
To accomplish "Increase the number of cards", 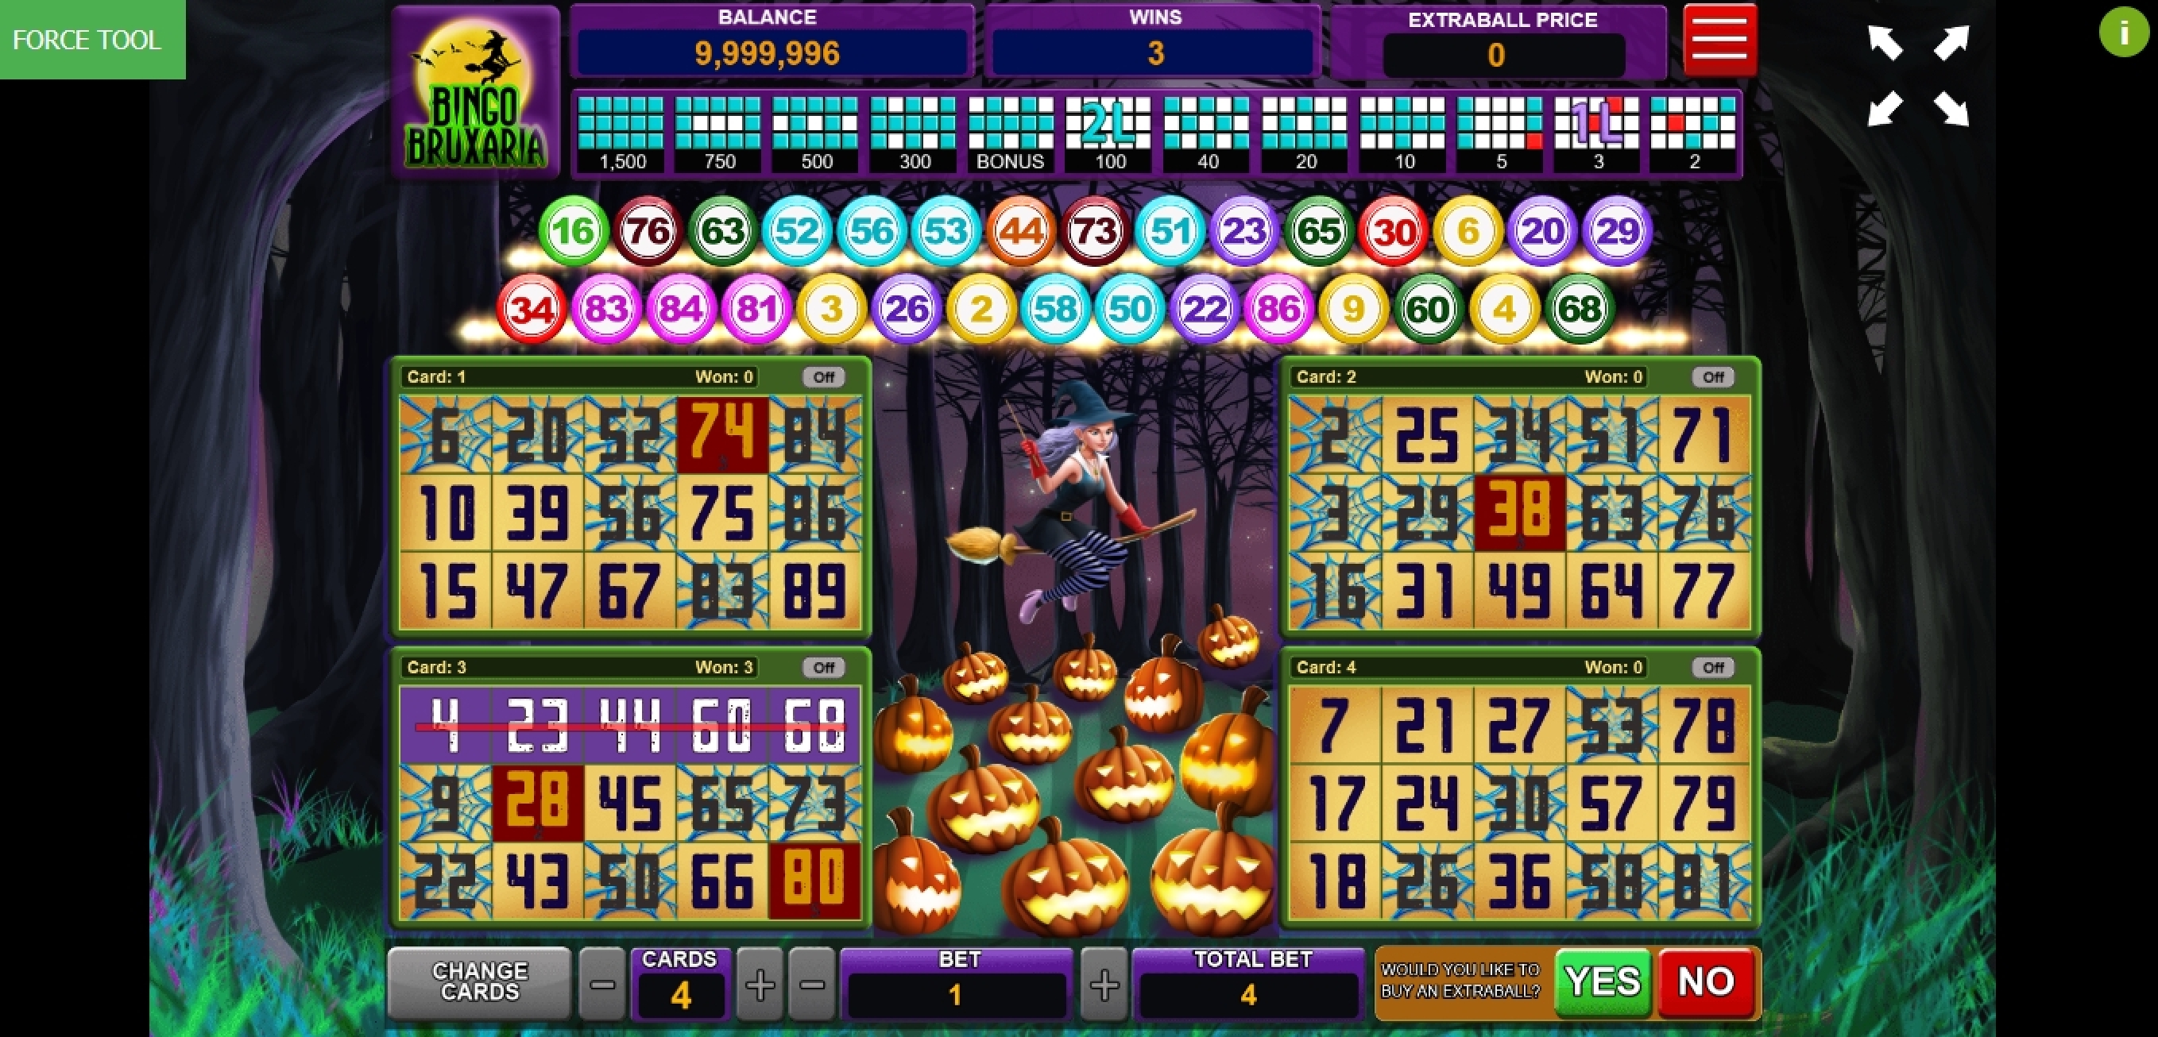I will [x=760, y=985].
